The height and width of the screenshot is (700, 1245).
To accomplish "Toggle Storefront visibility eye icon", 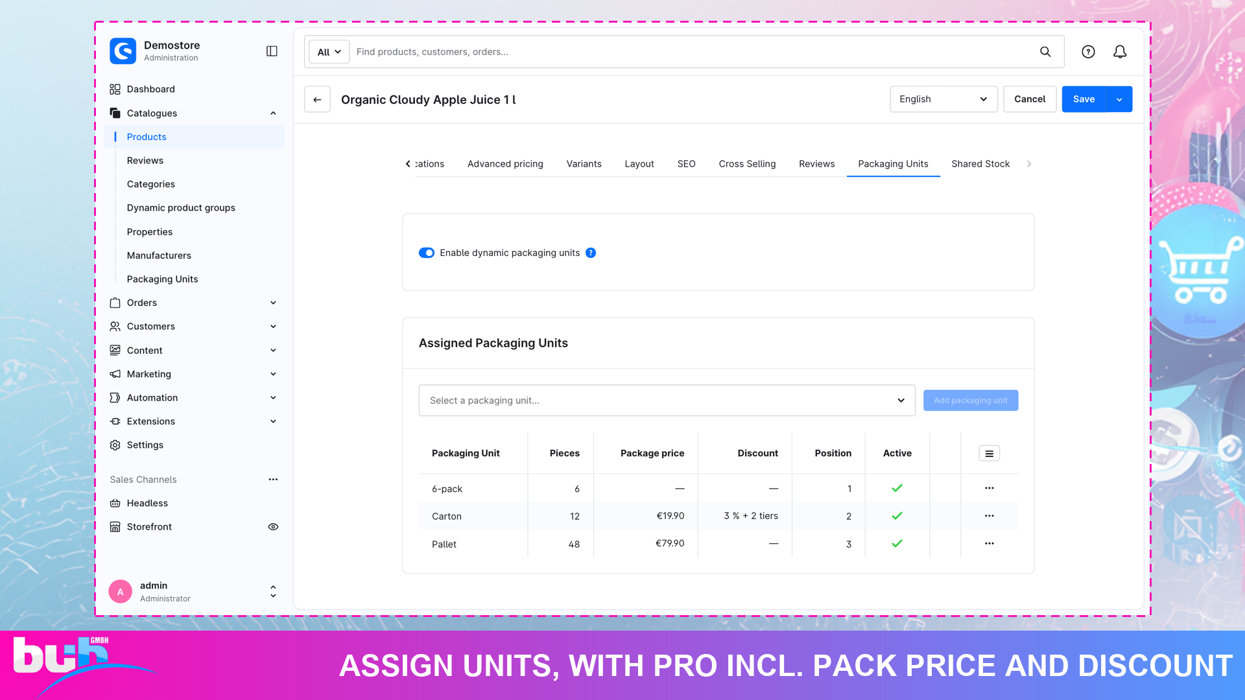I will 273,527.
